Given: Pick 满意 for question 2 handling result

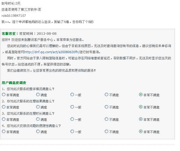Looking at the screenshot, I should point(38,107).
